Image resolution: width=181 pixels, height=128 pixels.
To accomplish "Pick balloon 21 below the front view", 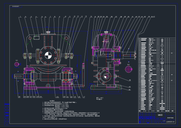I will (x=68, y=97).
